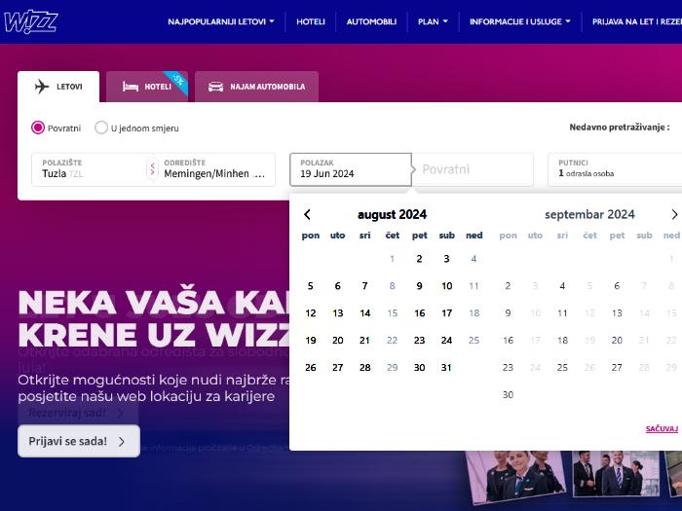This screenshot has height=511, width=682.
Task: Select September 30 in the calendar
Action: 508,395
